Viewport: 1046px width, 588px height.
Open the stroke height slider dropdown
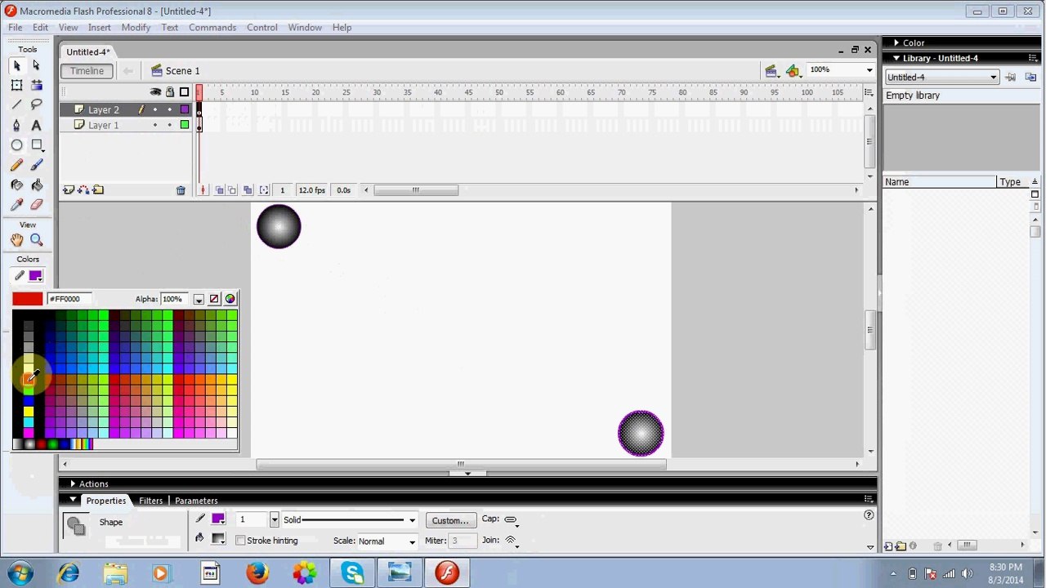275,520
